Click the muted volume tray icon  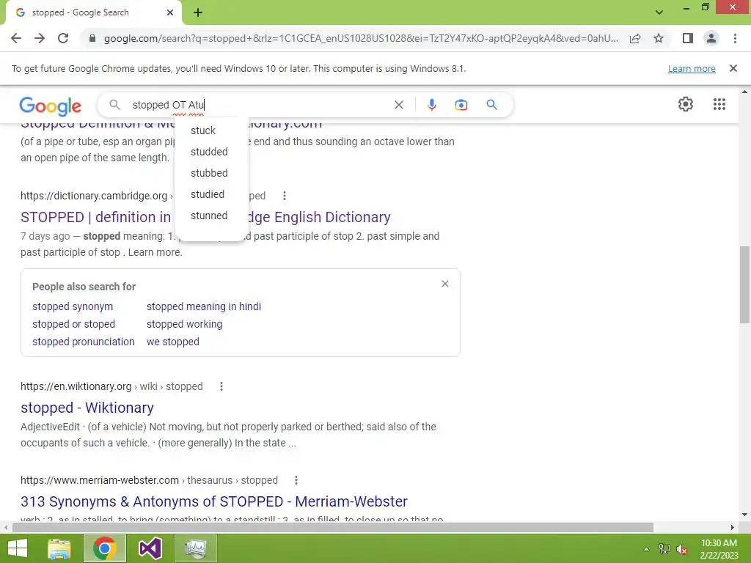(682, 549)
